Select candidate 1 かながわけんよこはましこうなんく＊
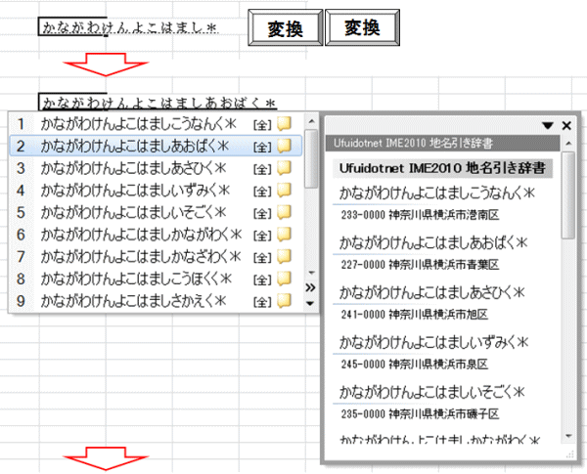 point(156,124)
